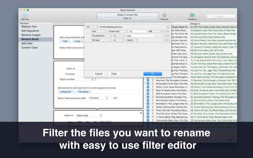Open the 'size' attribute dropdown
Viewport: 253px width, 158px height.
tap(99, 31)
